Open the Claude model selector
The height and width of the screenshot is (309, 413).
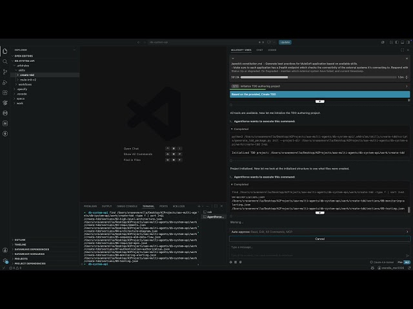pos(381,262)
